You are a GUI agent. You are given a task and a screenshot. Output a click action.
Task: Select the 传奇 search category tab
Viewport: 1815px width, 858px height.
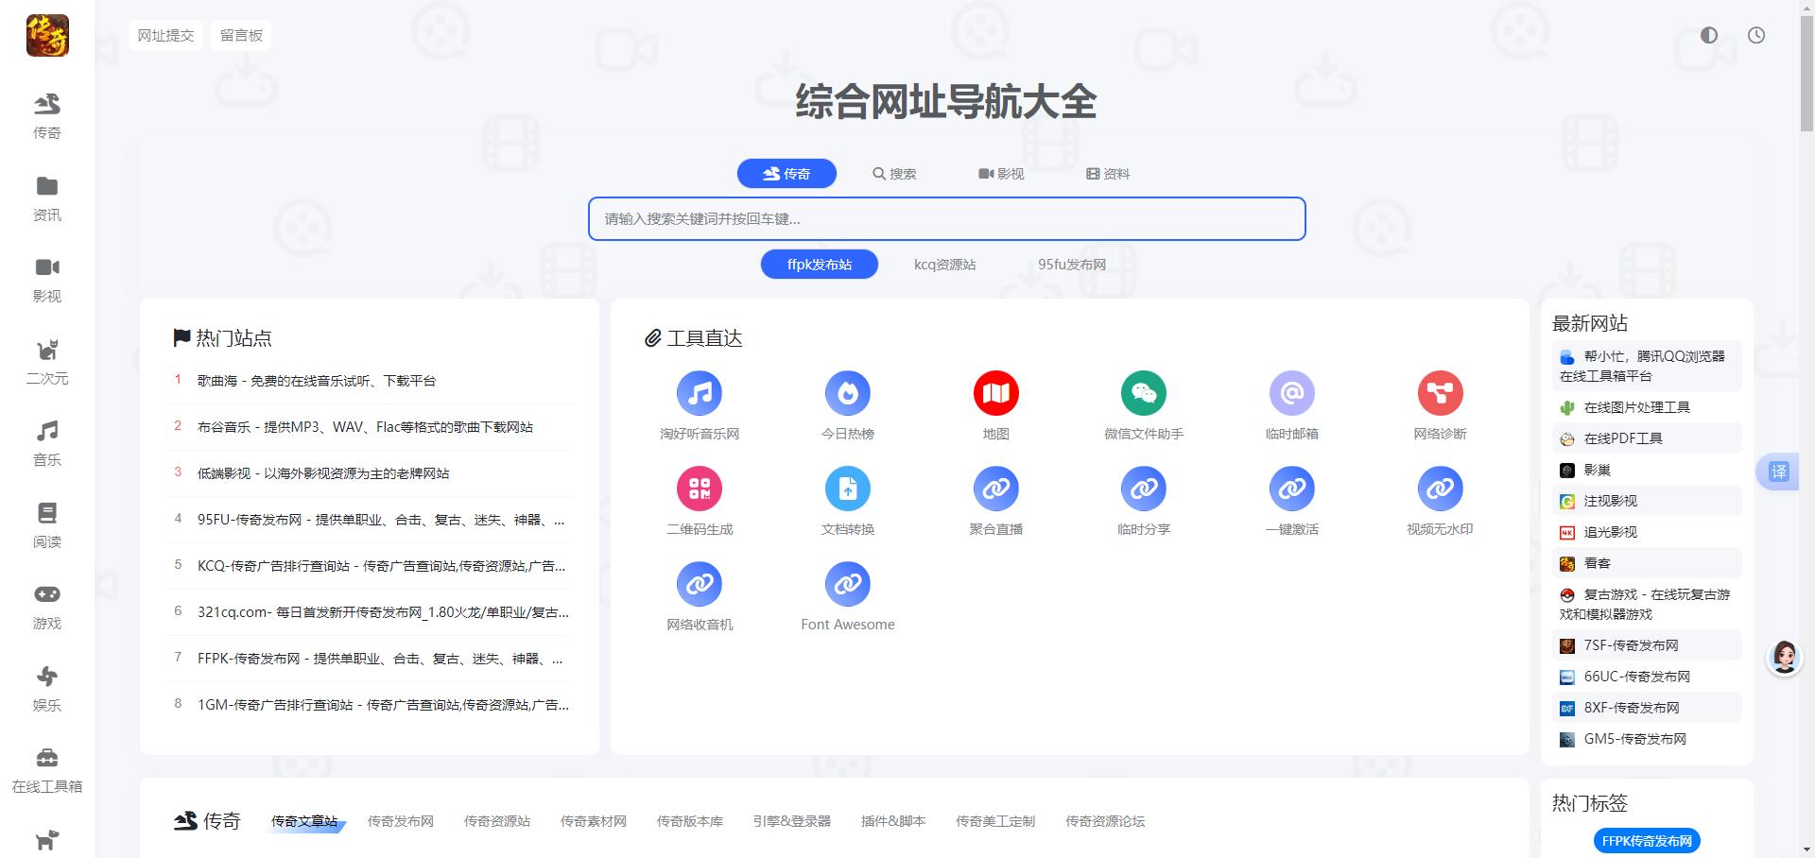click(x=786, y=174)
